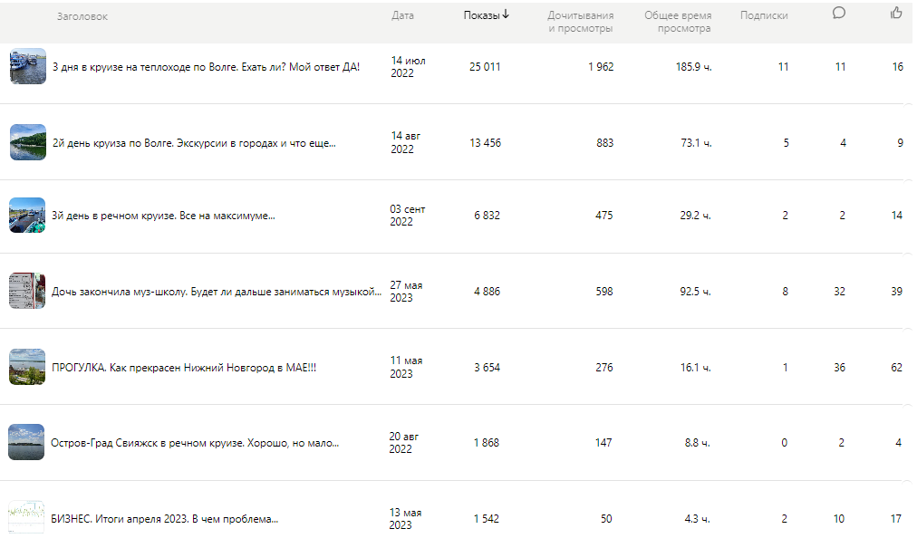Sort by Дата column header
The image size is (917, 548).
click(x=402, y=15)
